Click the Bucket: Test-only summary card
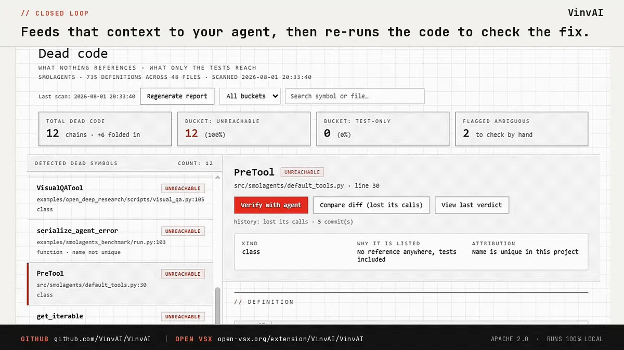 [383, 129]
